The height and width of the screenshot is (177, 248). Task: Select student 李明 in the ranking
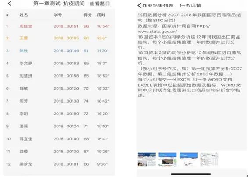pos(24,113)
